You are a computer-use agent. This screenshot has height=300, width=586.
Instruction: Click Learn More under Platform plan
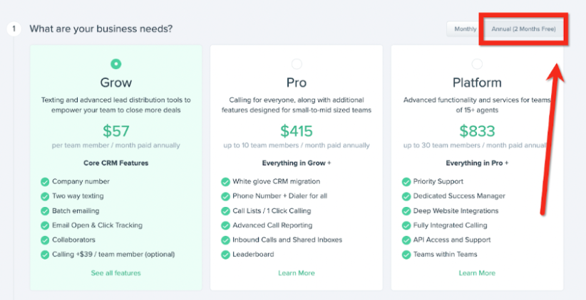click(477, 273)
